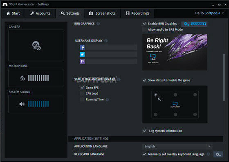Enable the CPU Load checkbox
The image size is (229, 162).
pos(82,93)
